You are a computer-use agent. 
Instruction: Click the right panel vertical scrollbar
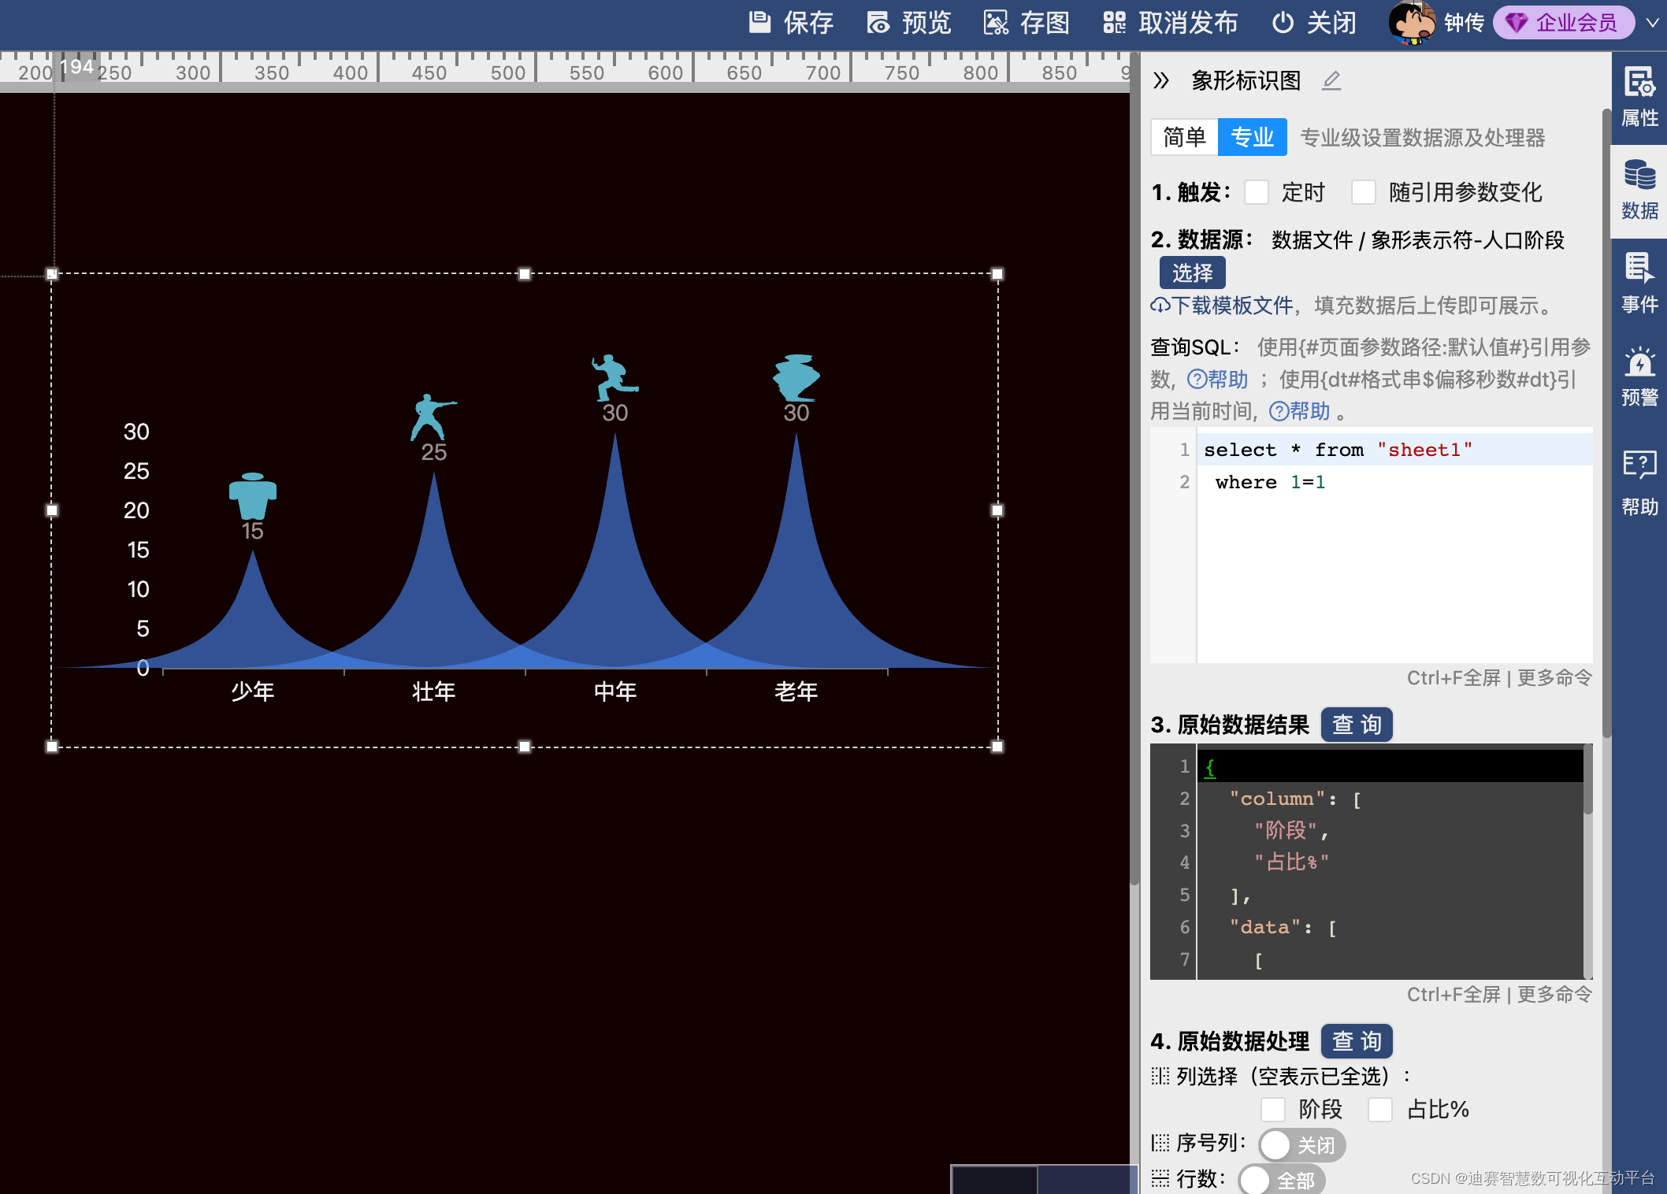[1606, 425]
